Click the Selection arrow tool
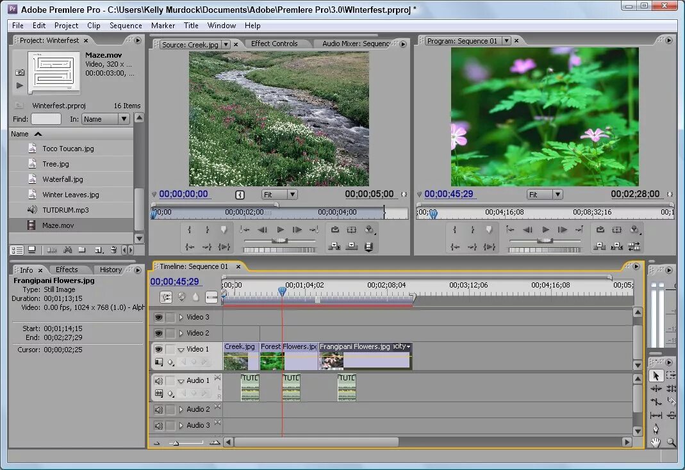 tap(656, 376)
